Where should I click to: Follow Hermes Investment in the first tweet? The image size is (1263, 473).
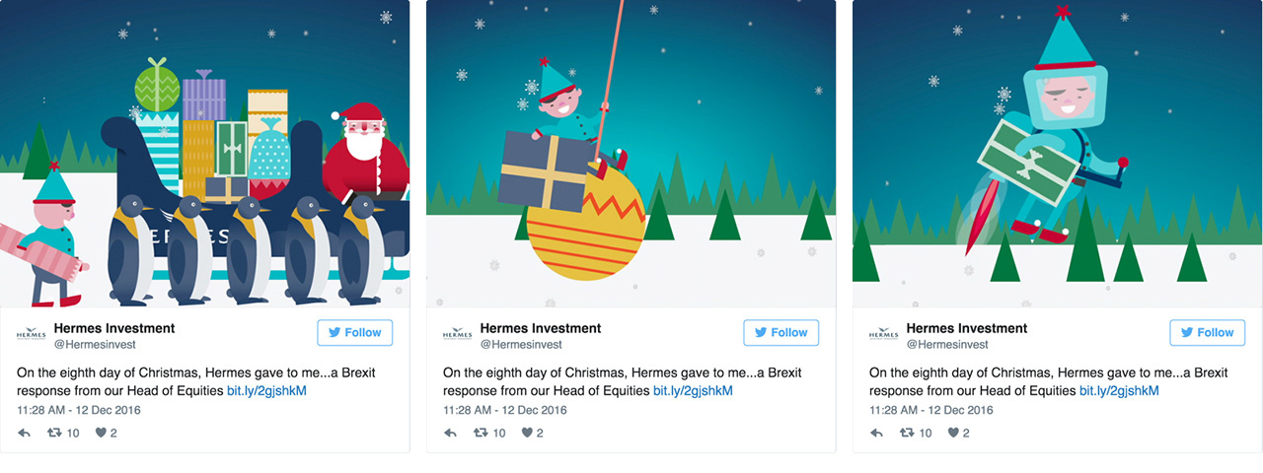pos(355,333)
